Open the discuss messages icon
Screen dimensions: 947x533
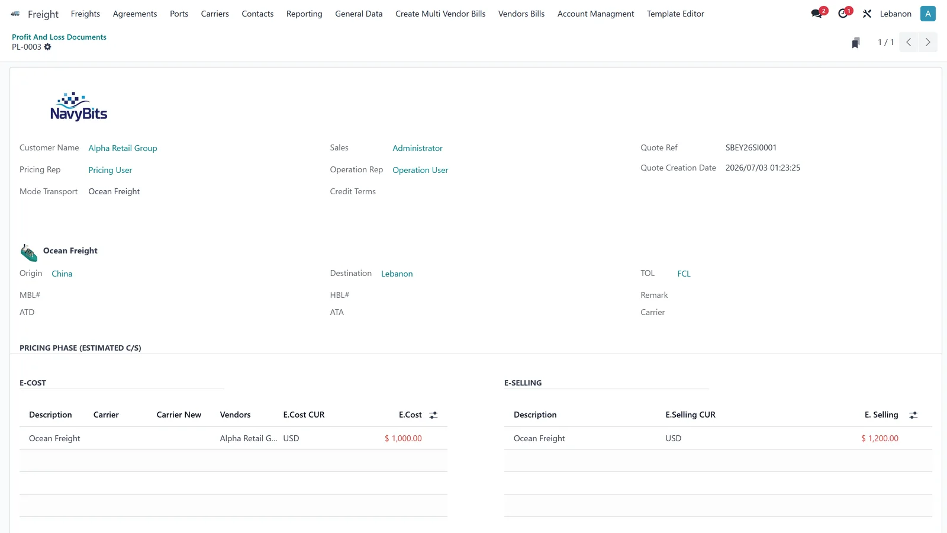tap(817, 14)
